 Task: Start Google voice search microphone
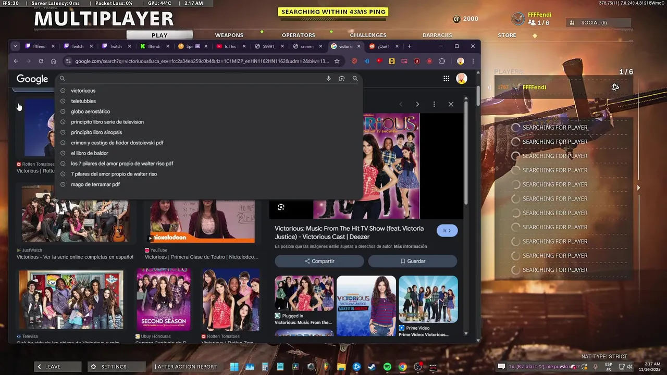(x=328, y=79)
